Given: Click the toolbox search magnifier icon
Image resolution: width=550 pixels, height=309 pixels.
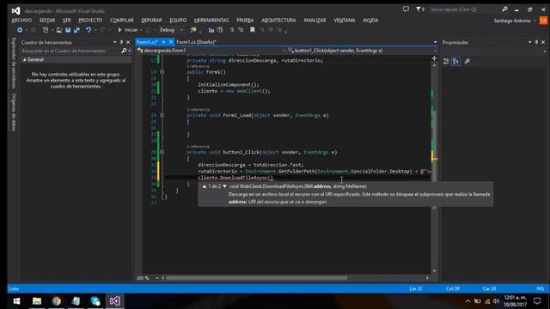Looking at the screenshot, I should [x=124, y=51].
